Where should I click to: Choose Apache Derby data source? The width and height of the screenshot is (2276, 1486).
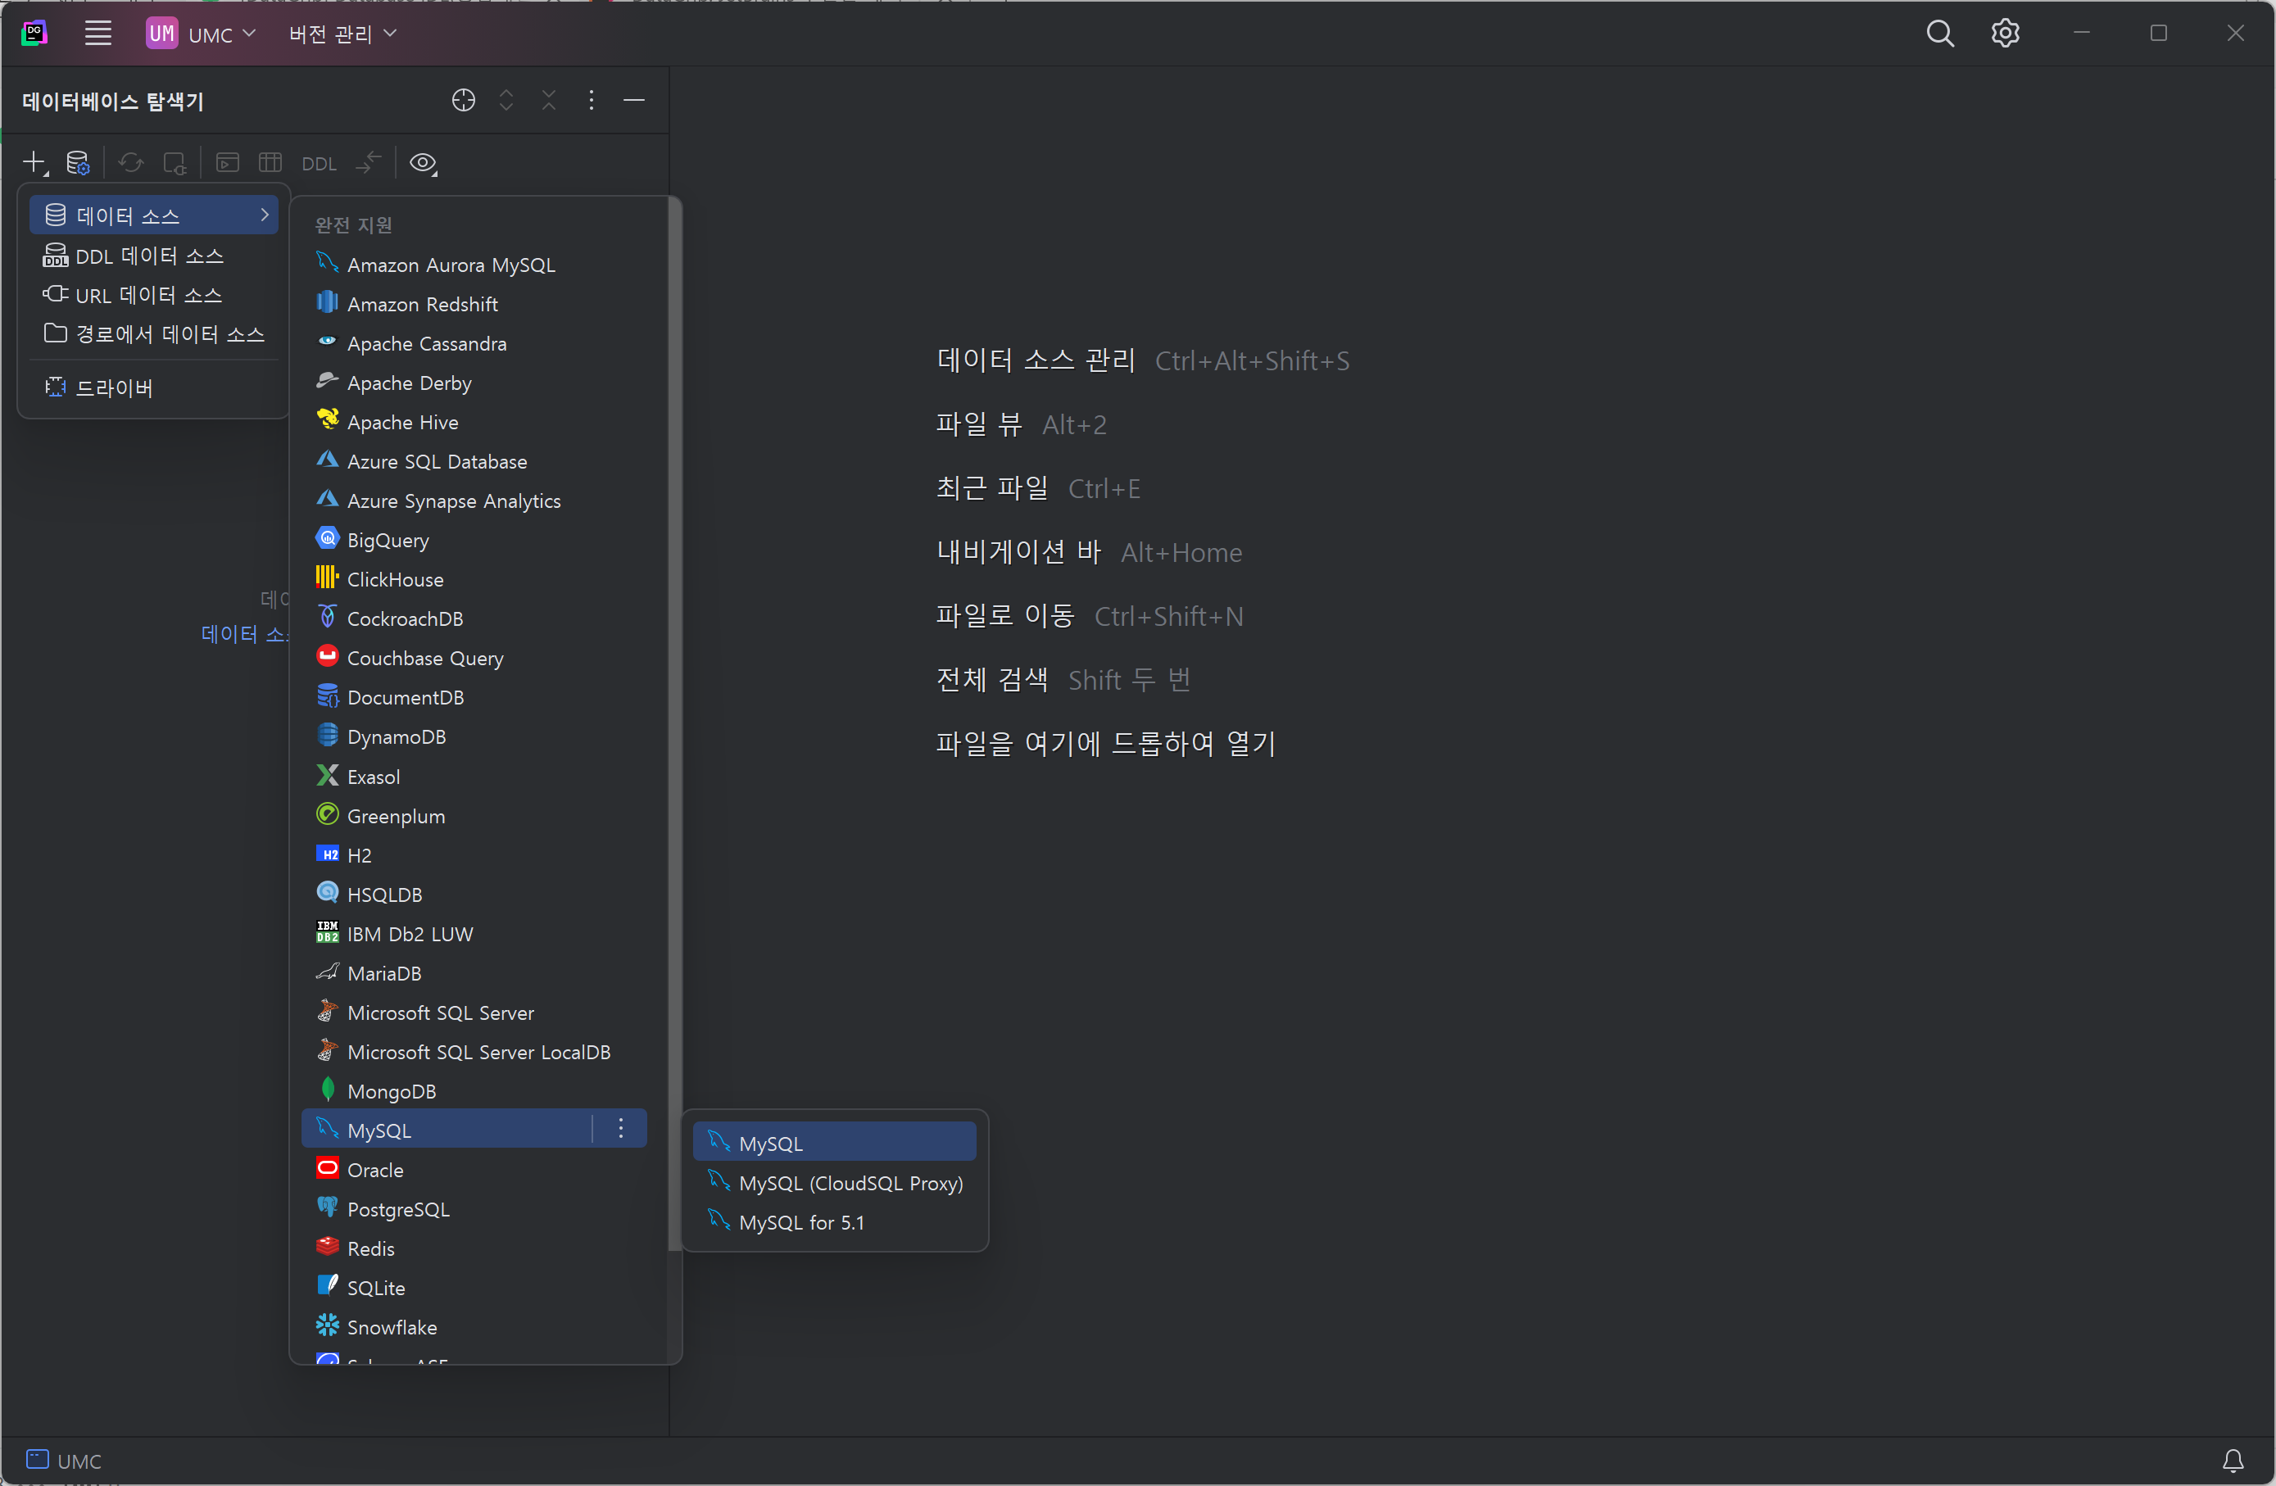(x=474, y=382)
